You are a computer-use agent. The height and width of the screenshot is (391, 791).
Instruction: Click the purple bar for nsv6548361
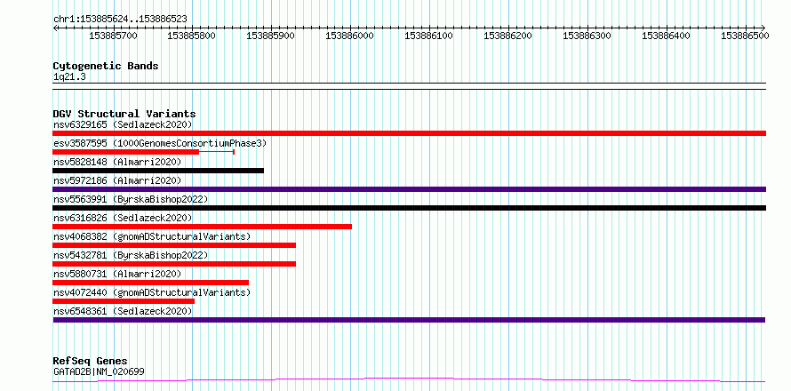pos(409,320)
